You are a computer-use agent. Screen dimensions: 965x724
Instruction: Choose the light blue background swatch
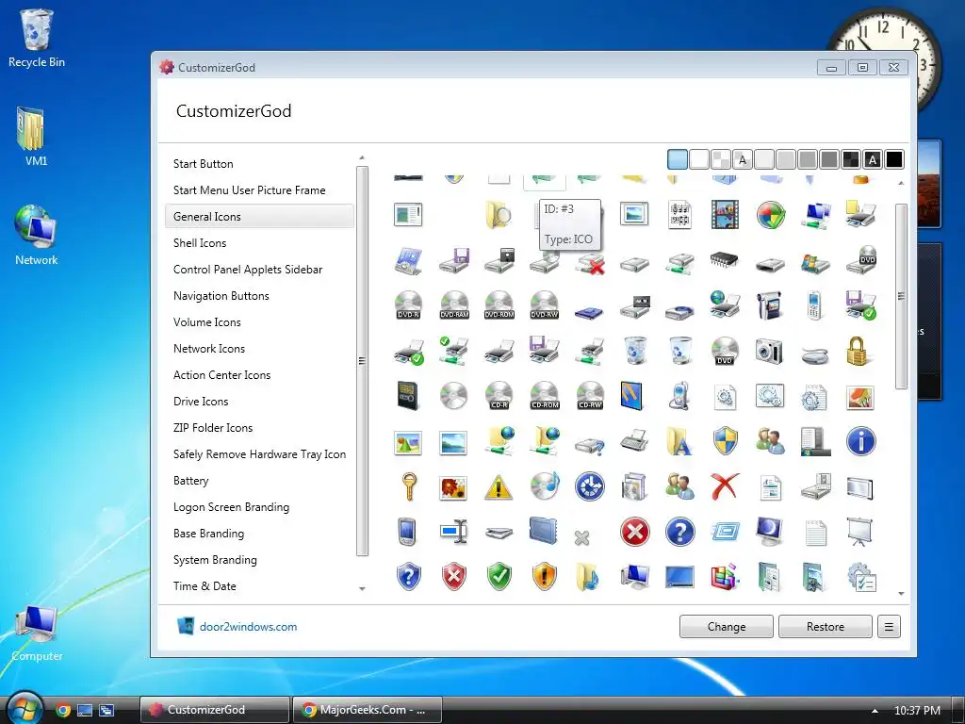678,159
